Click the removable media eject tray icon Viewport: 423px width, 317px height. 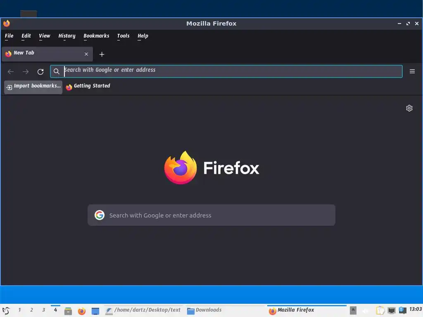click(x=353, y=310)
